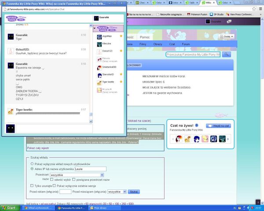Click the Windows Start button
Image resolution: width=264 pixels, height=211 pixels.
pyautogui.click(x=10, y=208)
